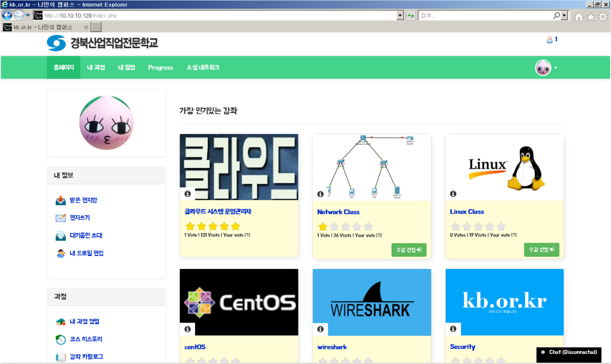Open Favorites star icon
The height and width of the screenshot is (364, 611).
coord(591,17)
